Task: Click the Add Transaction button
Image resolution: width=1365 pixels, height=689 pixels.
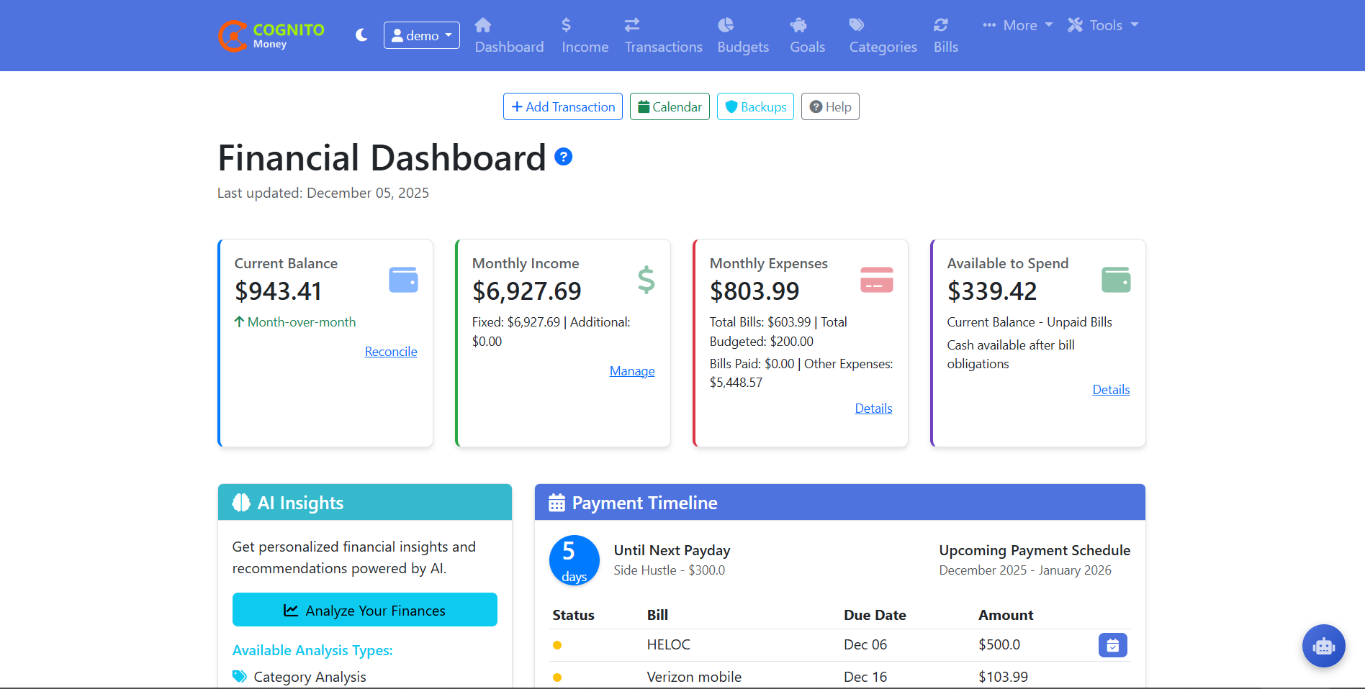Action: click(x=562, y=106)
